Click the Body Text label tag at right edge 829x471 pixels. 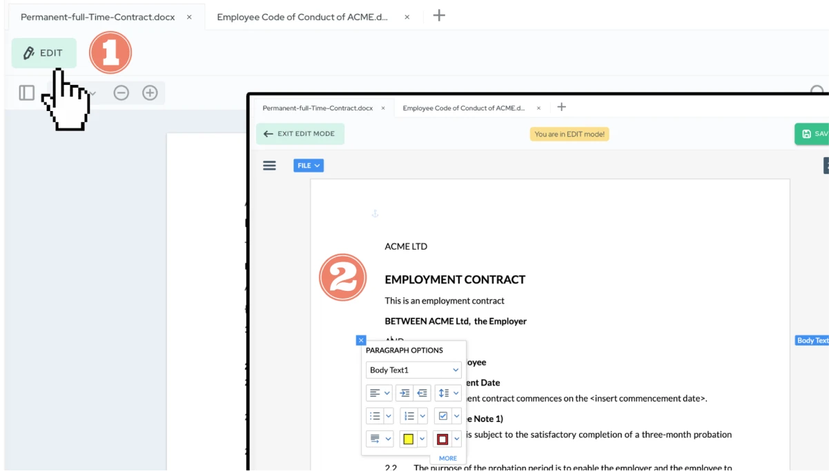(x=812, y=341)
